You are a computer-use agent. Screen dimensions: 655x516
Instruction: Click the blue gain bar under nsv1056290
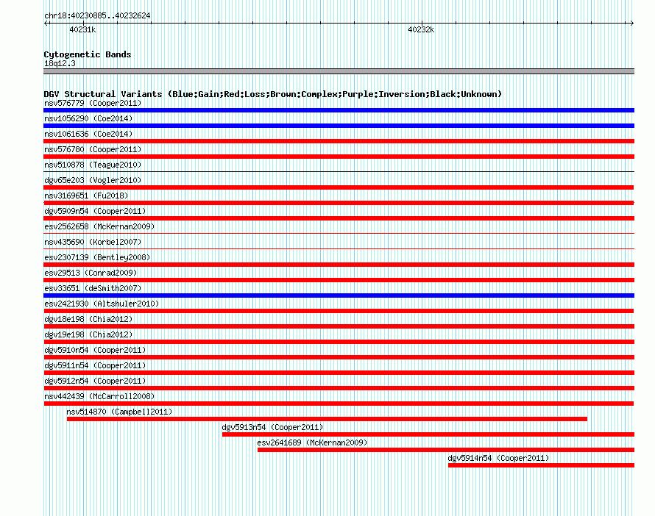tap(339, 126)
